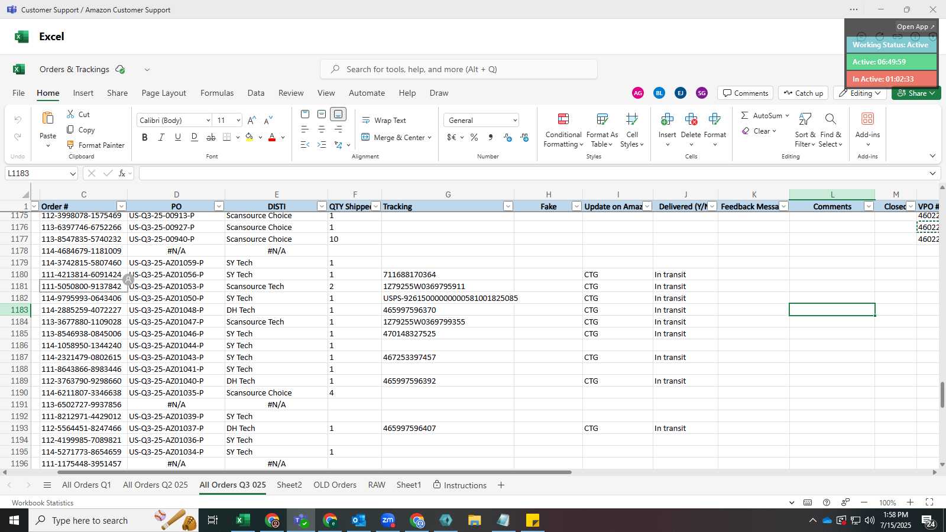Add a new sheet with the plus icon

click(x=501, y=485)
